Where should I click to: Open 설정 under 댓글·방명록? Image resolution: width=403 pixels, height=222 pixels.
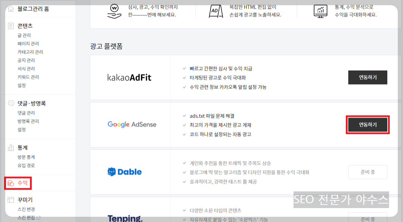click(22, 129)
